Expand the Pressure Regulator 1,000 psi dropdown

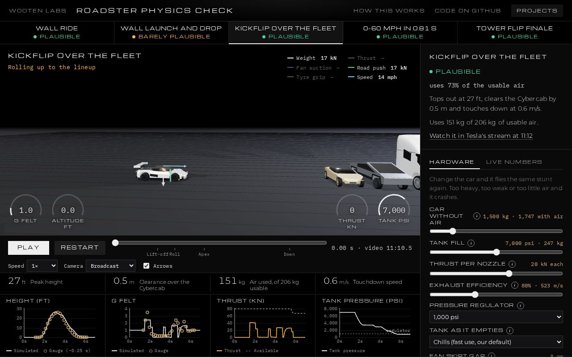click(496, 317)
